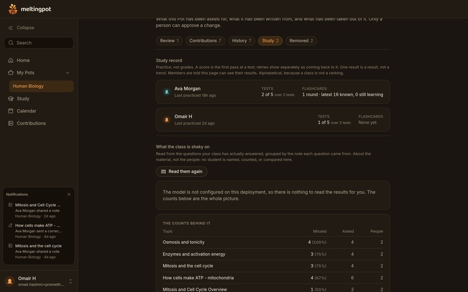Click the pencil icon beside How cells make ATP notification
Screen dimensions: 468x292
(10, 225)
